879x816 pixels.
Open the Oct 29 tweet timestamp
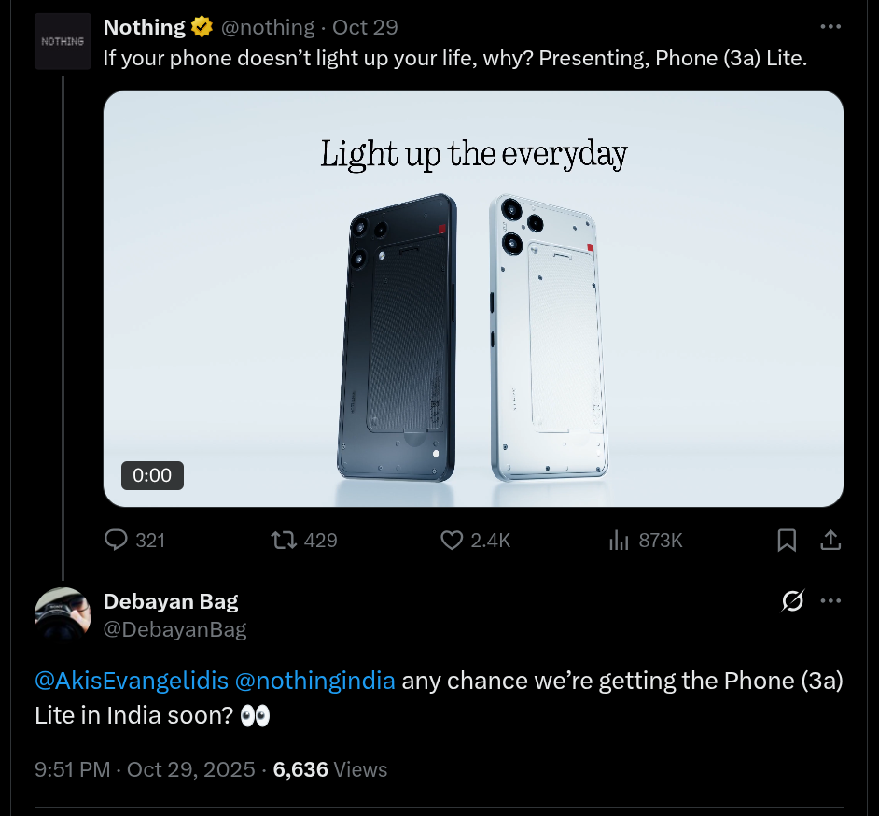point(365,27)
